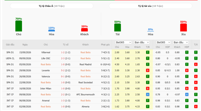
Task: Open the 1-2 (1-2) score of the Villarreal match
Action: point(66,52)
